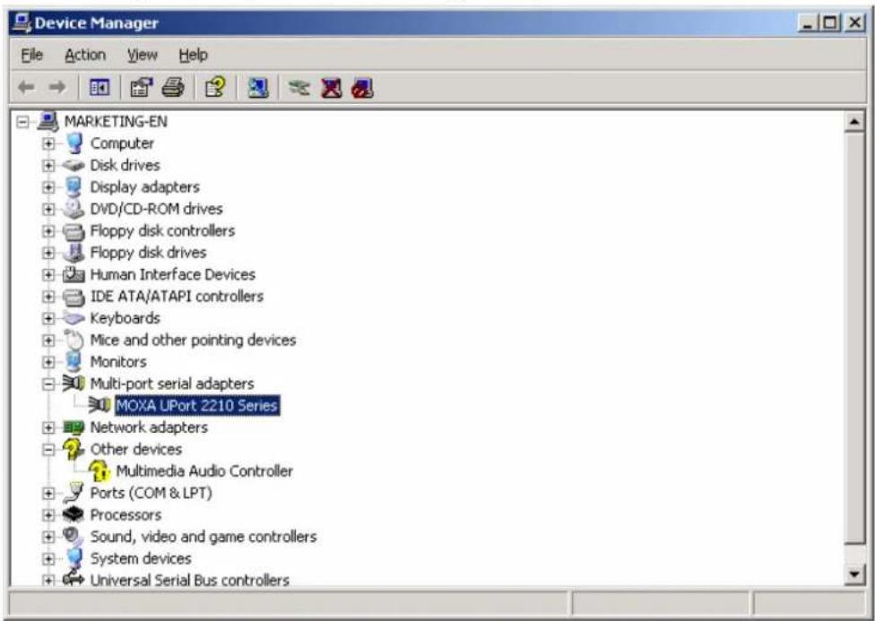Click the Disk drives icon

(74, 165)
